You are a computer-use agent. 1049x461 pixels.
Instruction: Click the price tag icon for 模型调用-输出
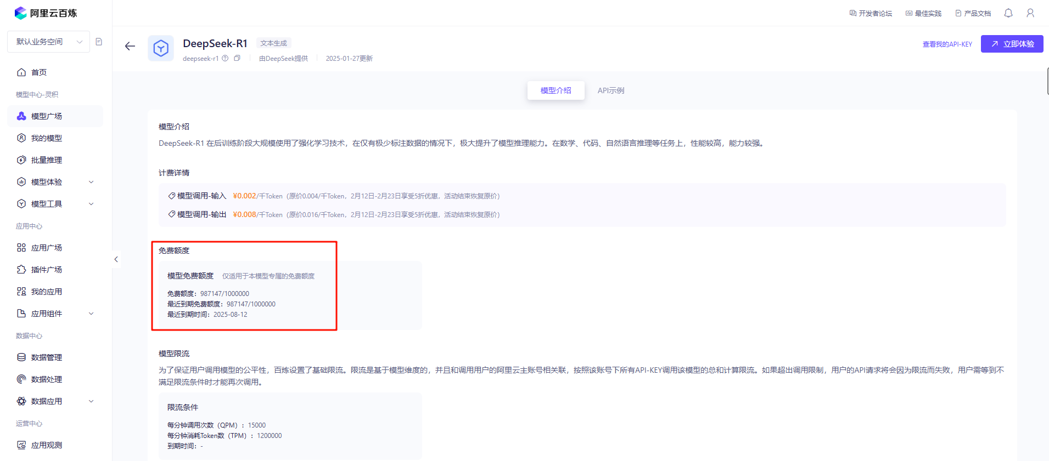172,214
